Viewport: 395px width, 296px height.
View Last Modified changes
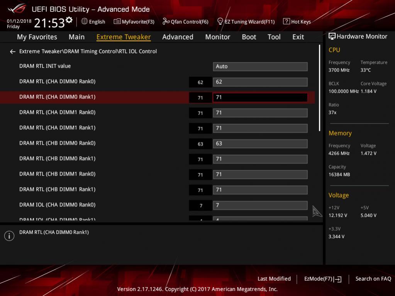[x=274, y=279]
